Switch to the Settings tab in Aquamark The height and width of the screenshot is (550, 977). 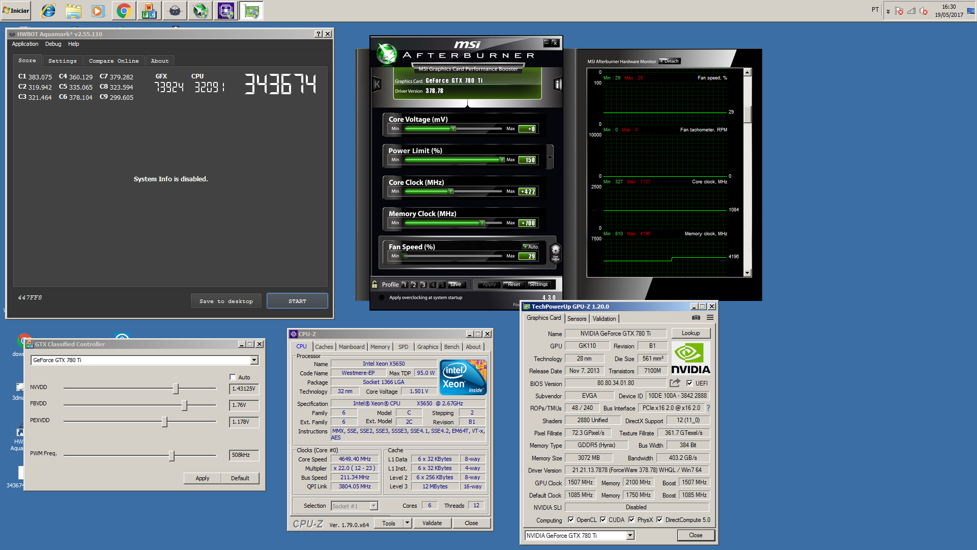click(x=63, y=61)
